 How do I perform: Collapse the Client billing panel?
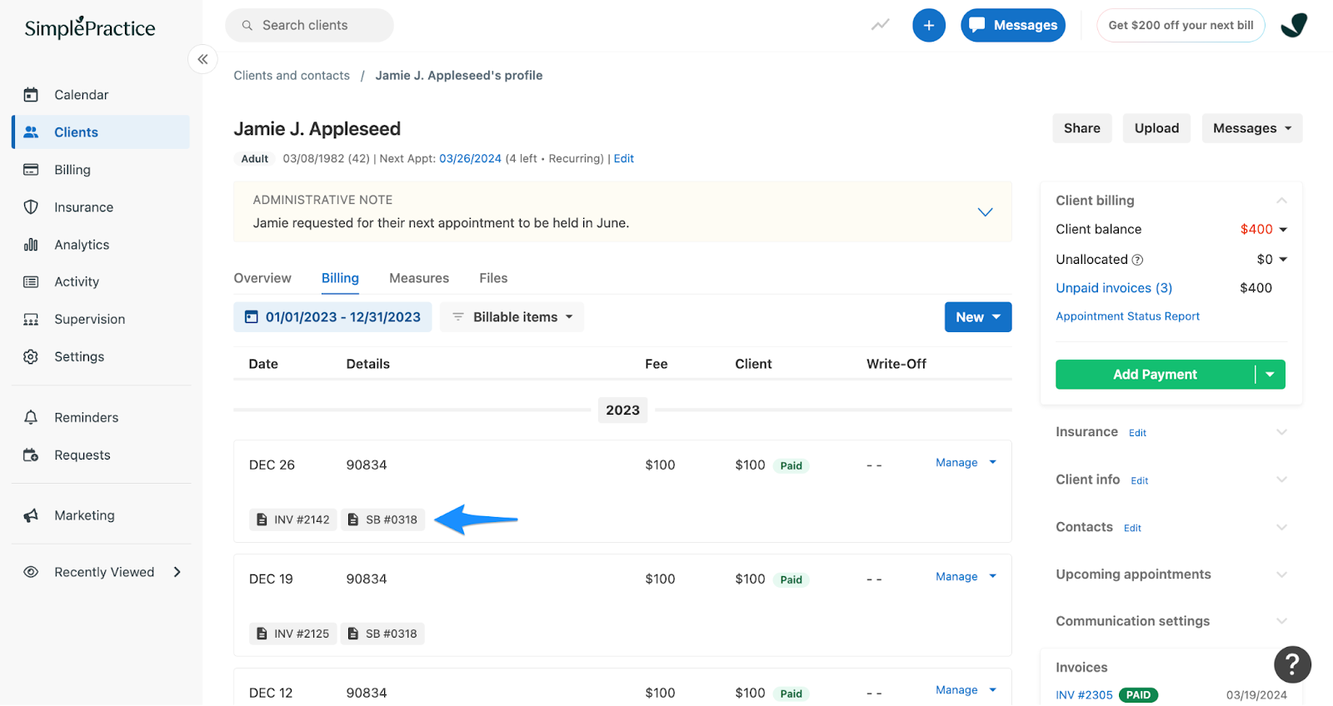(1281, 201)
